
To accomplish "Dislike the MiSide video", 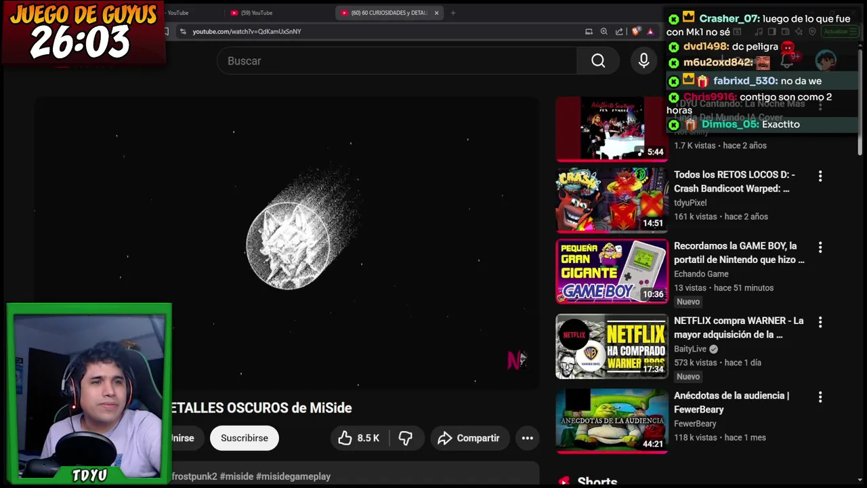I will (x=406, y=438).
